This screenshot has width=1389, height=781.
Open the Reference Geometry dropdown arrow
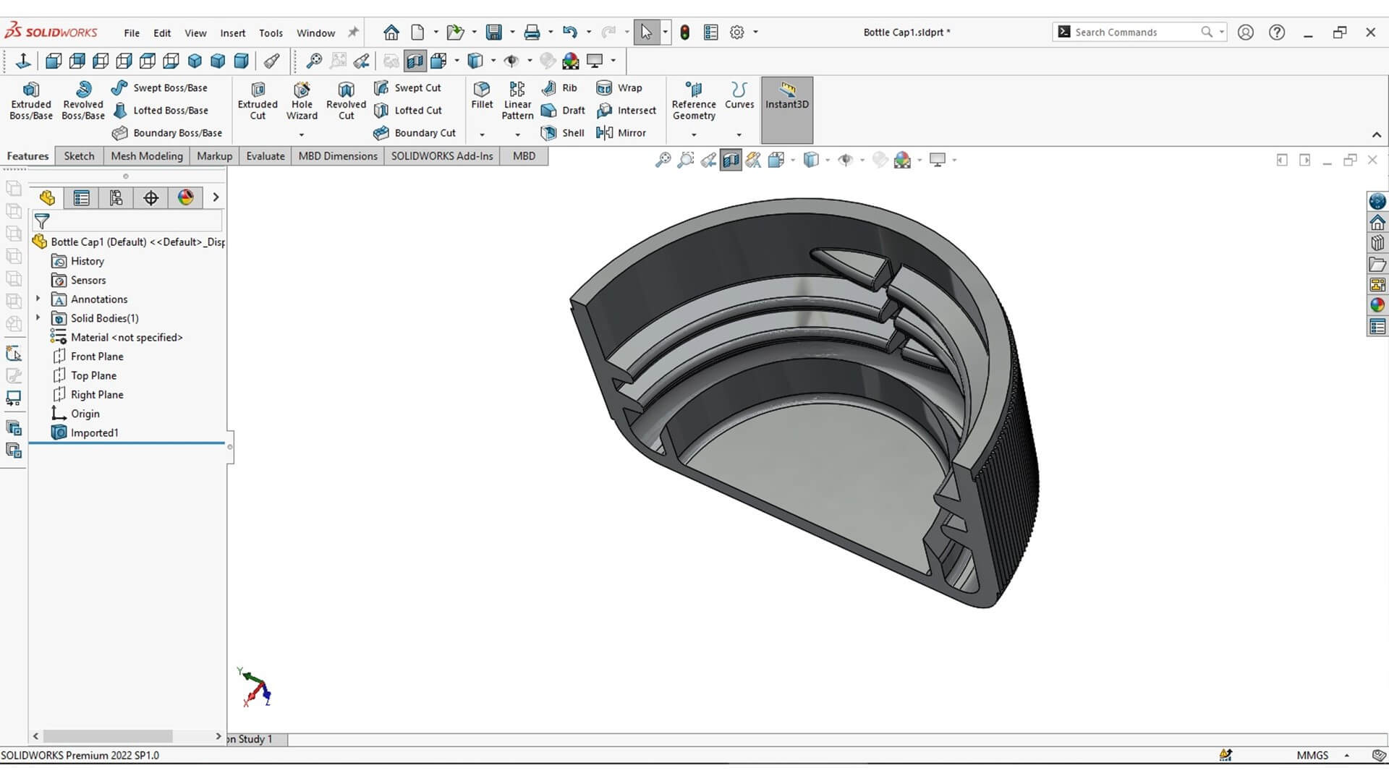pos(694,135)
